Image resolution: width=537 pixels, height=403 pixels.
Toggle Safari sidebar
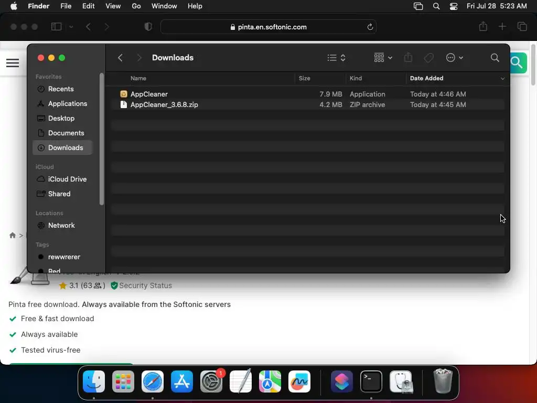pos(56,26)
